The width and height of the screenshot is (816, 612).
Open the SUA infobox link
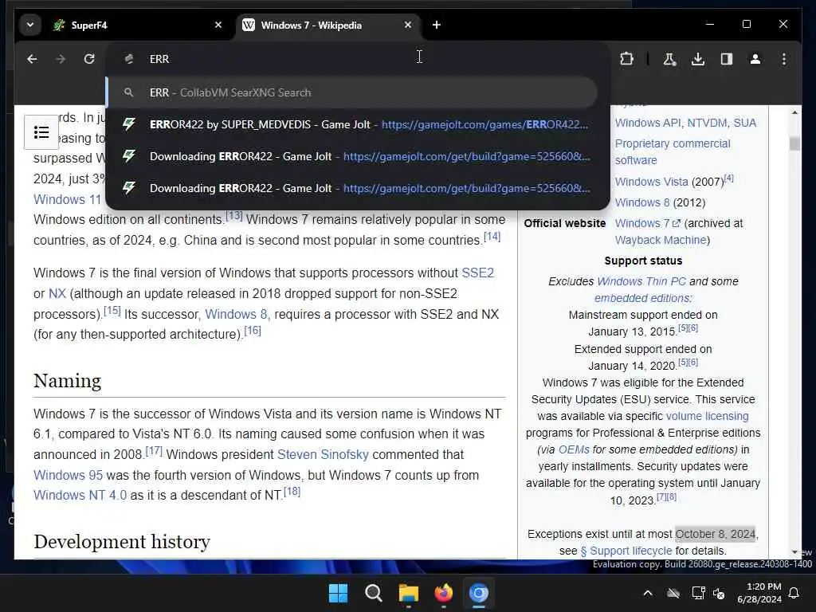[745, 123]
